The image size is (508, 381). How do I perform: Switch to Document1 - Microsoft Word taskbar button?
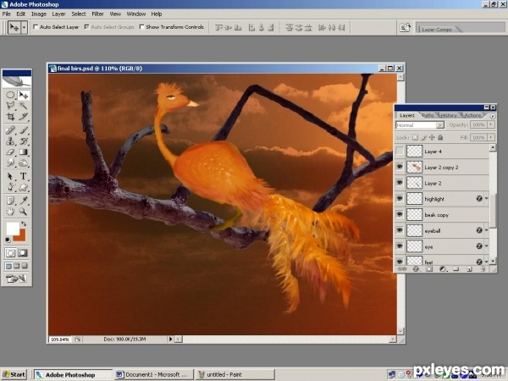(154, 374)
